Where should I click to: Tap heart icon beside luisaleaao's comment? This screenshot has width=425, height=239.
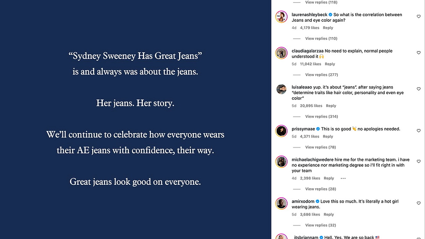click(x=418, y=89)
